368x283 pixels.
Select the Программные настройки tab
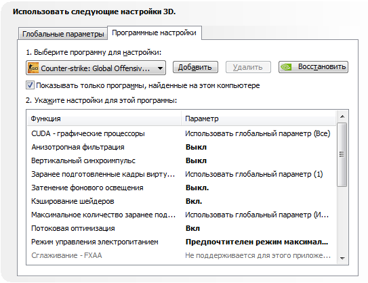tap(155, 32)
